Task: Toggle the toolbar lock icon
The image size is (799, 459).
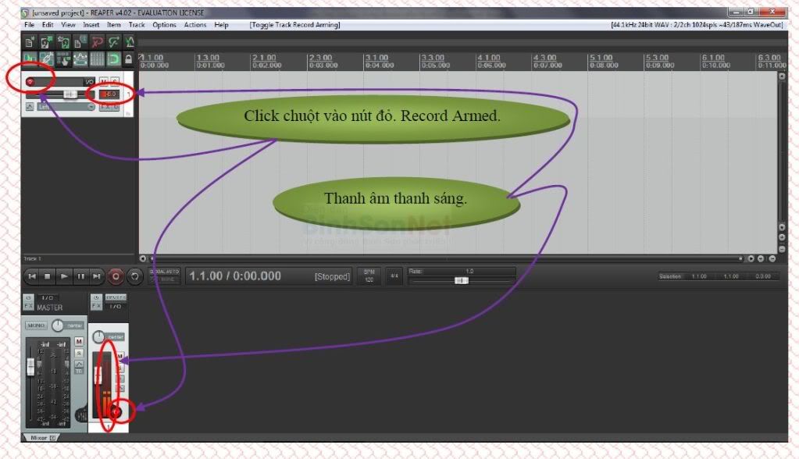Action: pyautogui.click(x=129, y=59)
